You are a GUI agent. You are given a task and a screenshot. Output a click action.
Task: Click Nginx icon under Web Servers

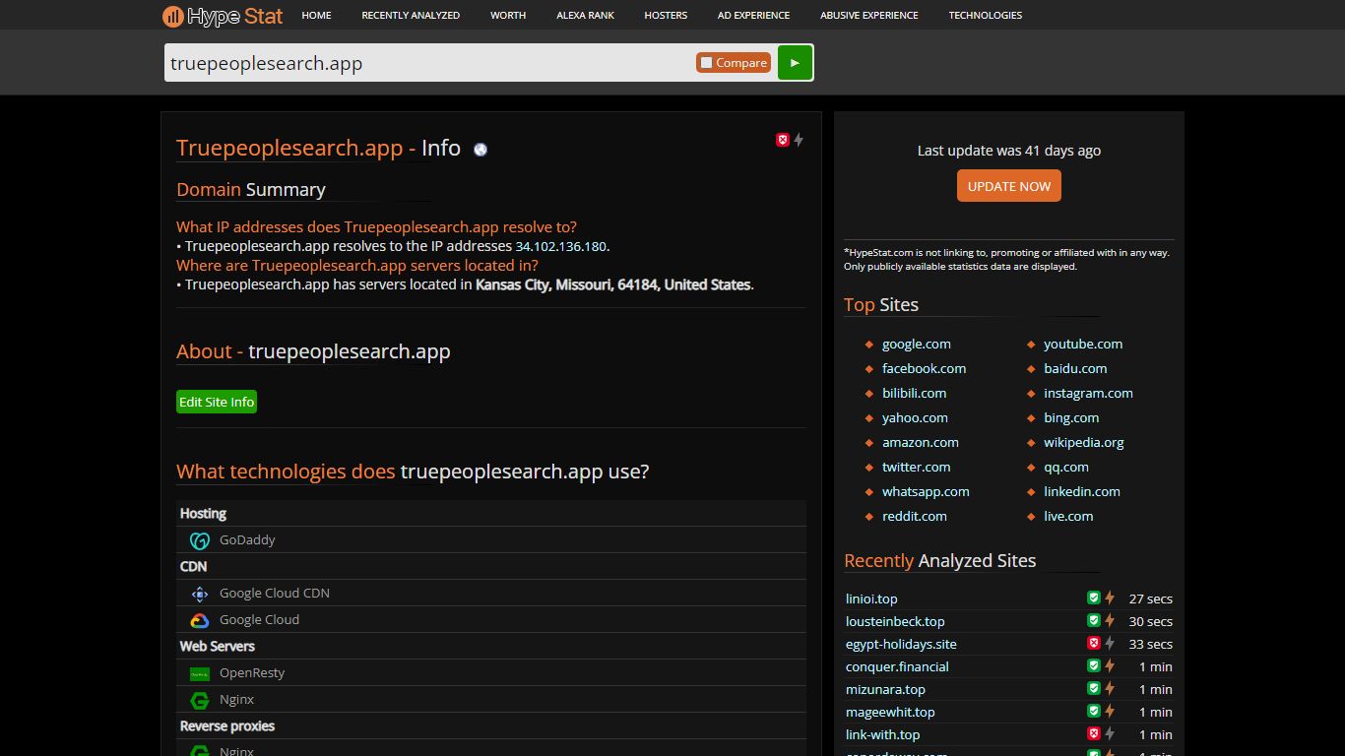pyautogui.click(x=200, y=700)
